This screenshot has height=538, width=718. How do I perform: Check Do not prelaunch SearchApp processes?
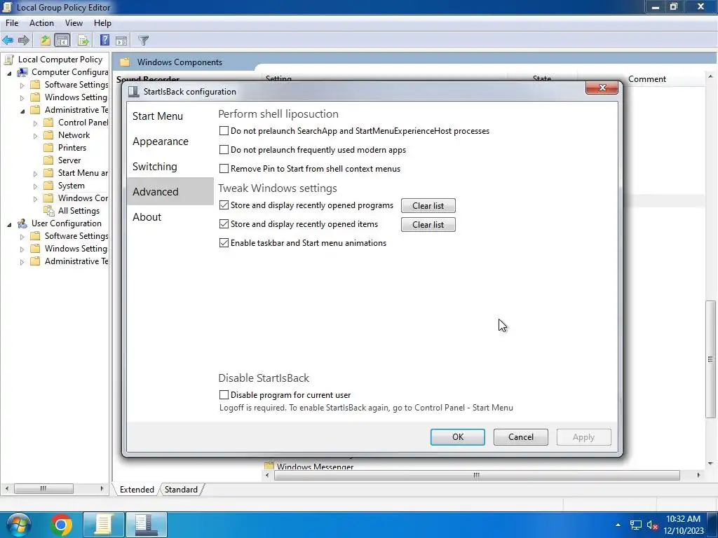pos(224,131)
